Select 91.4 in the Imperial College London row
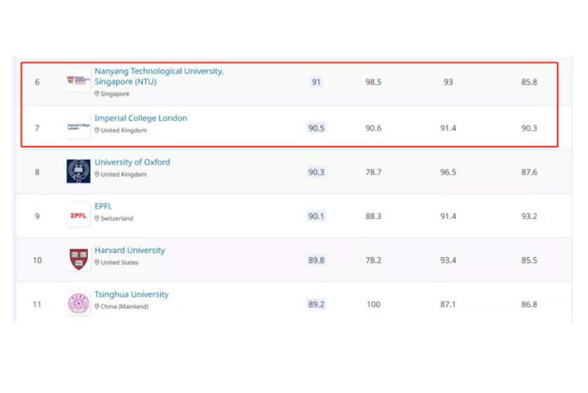Image resolution: width=588 pixels, height=393 pixels. click(x=448, y=128)
